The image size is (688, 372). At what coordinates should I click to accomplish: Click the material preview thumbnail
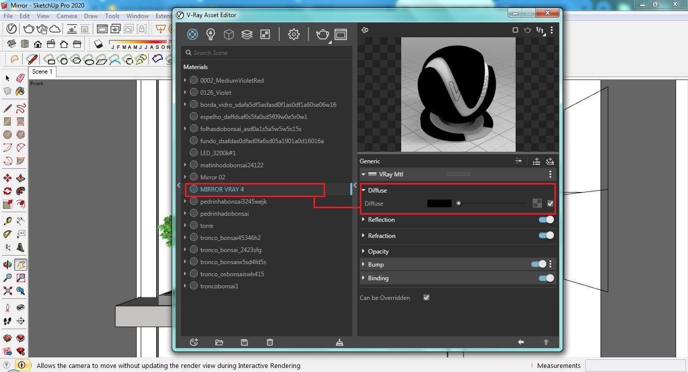[458, 94]
